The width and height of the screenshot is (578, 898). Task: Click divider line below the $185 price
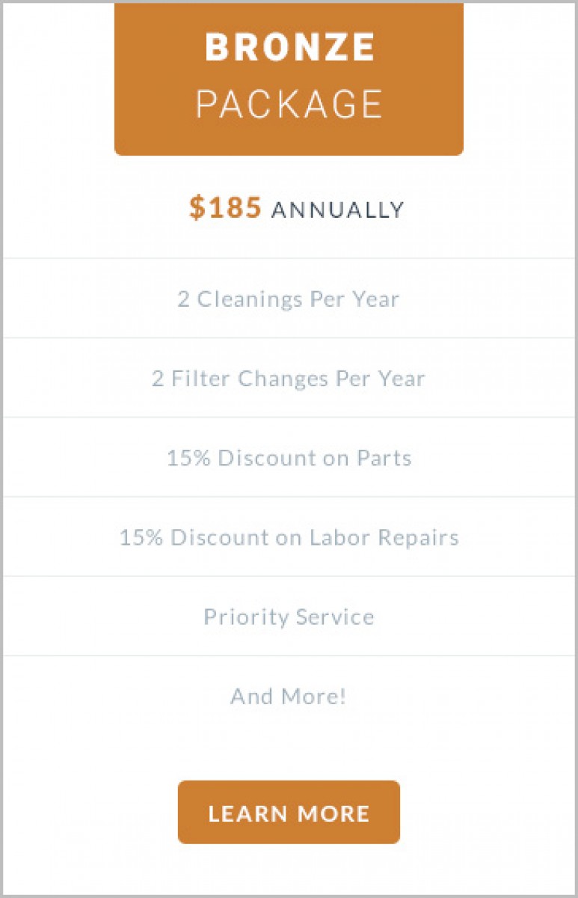(289, 258)
